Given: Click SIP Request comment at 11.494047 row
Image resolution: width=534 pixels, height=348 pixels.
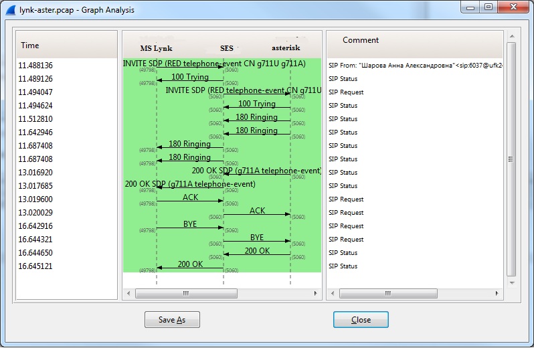Looking at the screenshot, I should click(346, 92).
